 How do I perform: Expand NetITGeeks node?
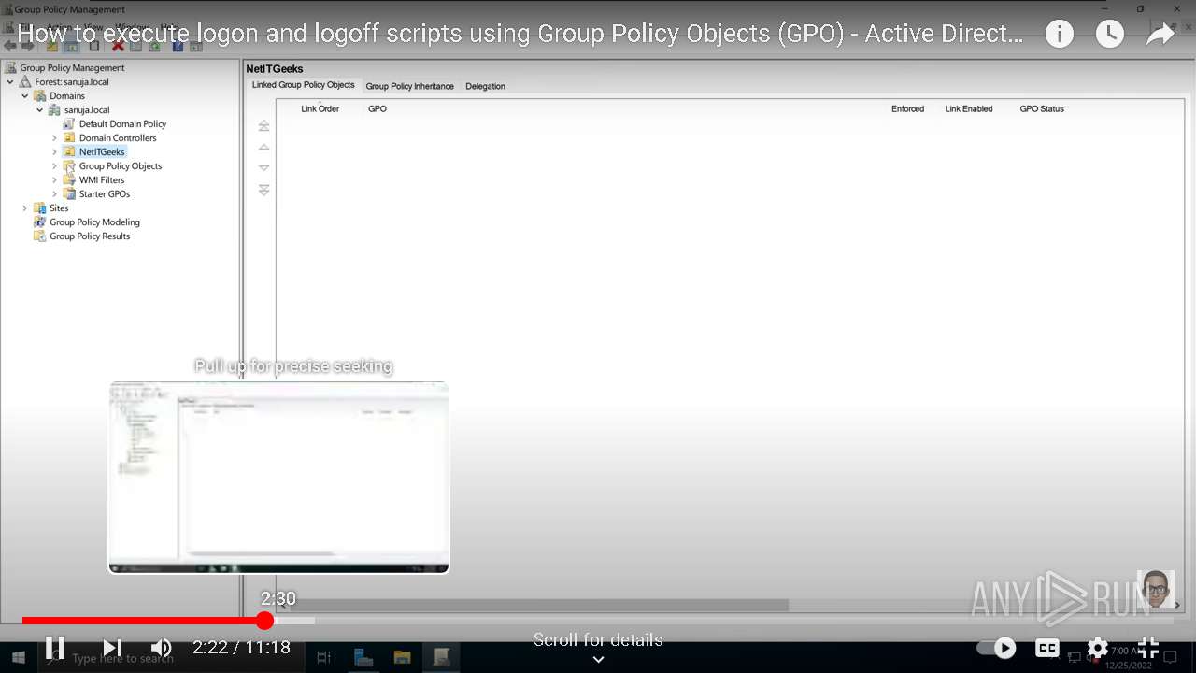click(x=54, y=151)
